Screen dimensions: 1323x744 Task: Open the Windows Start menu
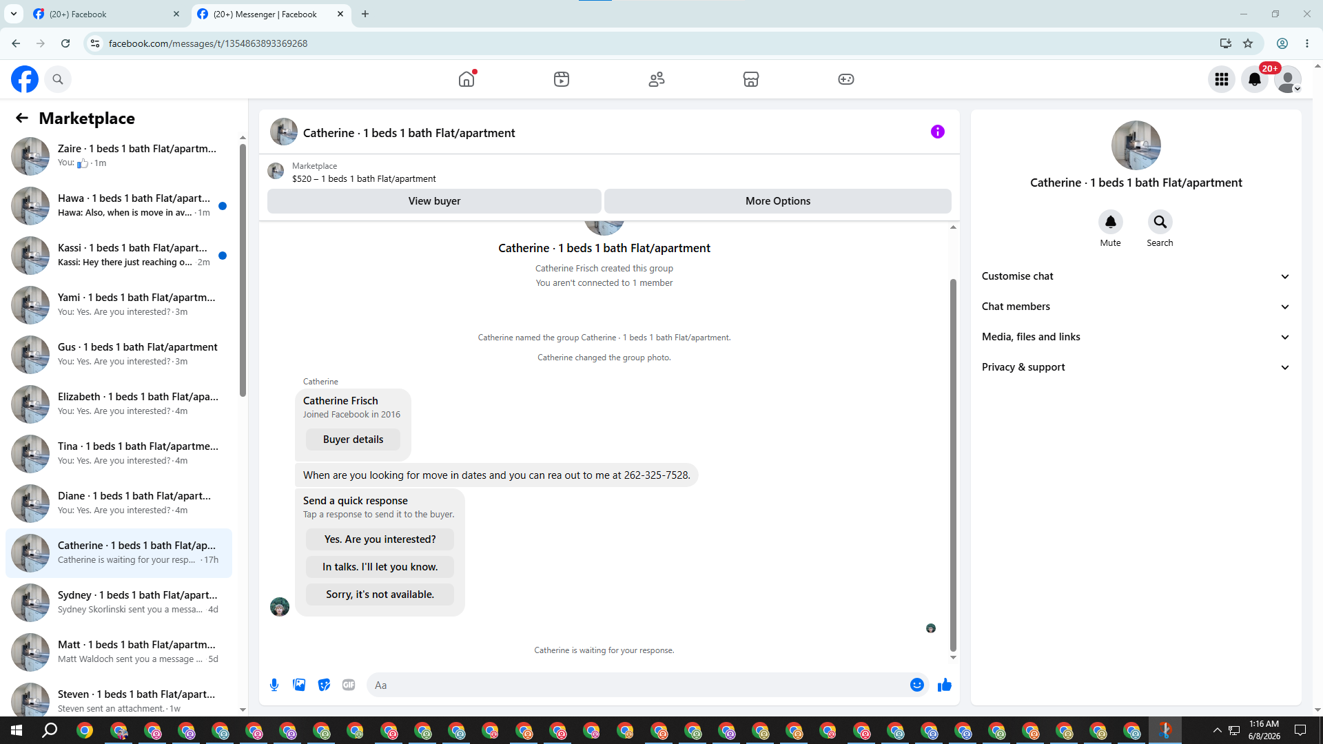[17, 730]
